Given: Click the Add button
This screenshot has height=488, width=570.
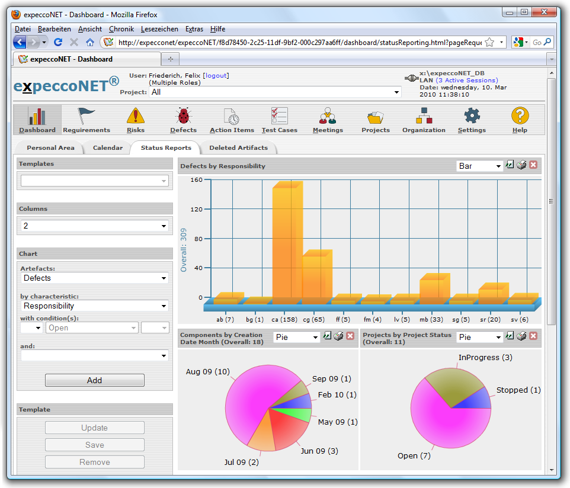Looking at the screenshot, I should coord(95,380).
